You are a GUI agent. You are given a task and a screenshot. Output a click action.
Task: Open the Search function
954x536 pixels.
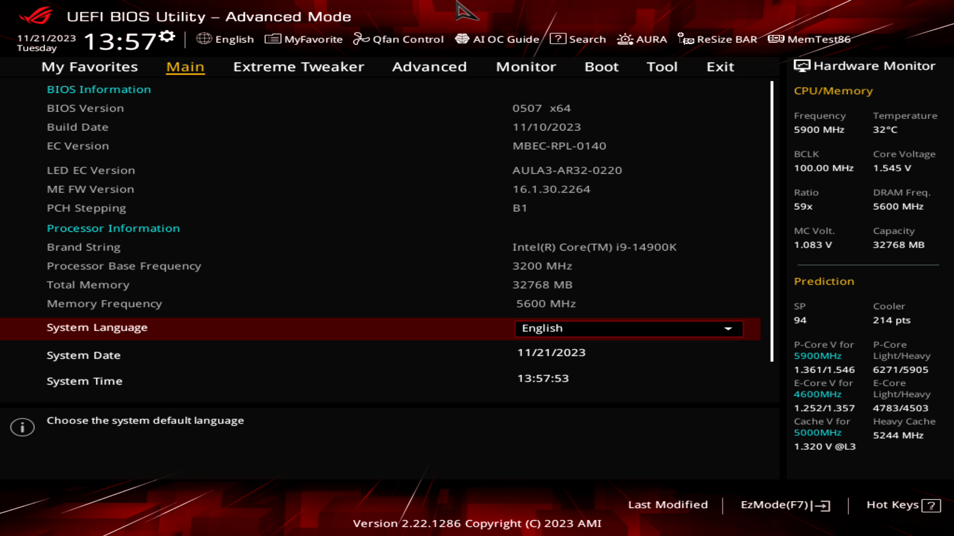[x=579, y=39]
